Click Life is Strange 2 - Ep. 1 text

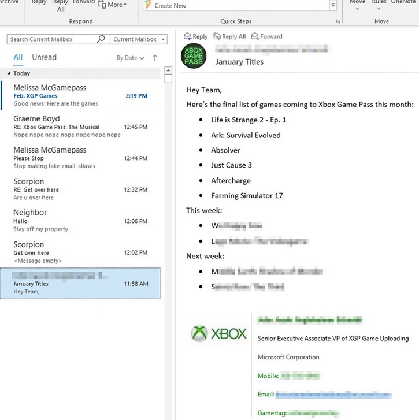click(249, 120)
